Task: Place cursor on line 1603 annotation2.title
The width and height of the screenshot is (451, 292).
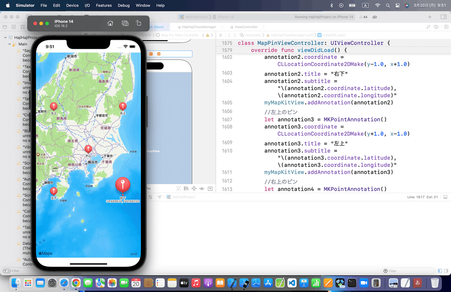Action: coord(306,74)
